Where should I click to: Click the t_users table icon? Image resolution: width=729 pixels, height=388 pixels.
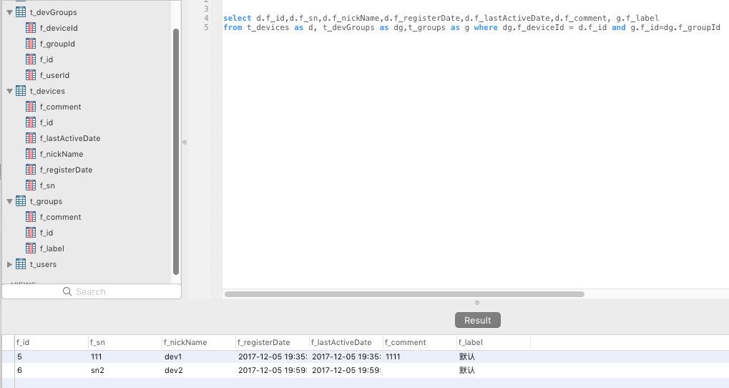[x=21, y=264]
